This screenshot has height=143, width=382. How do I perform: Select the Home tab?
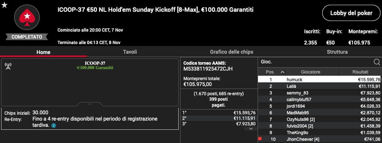pos(43,52)
